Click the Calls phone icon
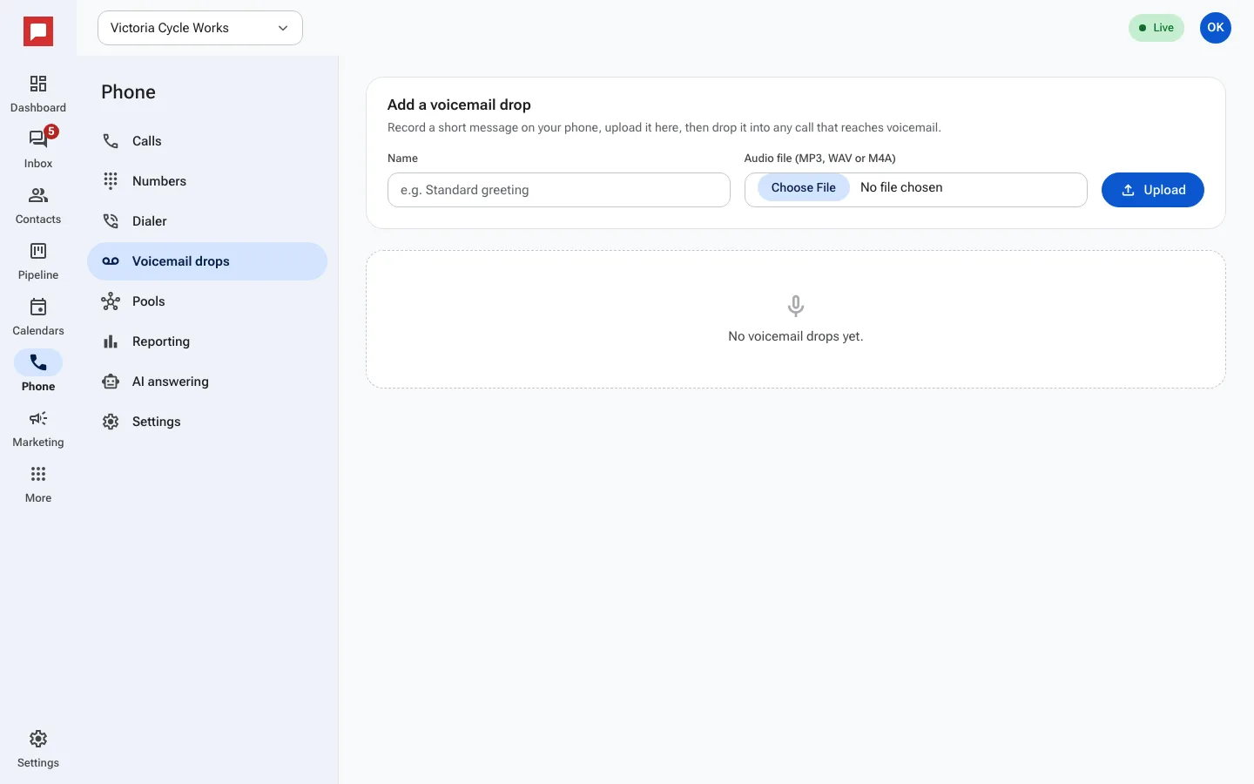1254x784 pixels. [x=111, y=141]
